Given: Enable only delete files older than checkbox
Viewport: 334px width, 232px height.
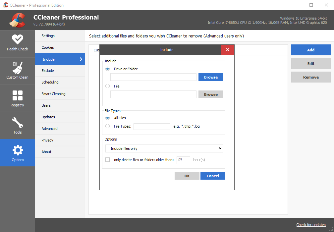Looking at the screenshot, I should (x=108, y=159).
